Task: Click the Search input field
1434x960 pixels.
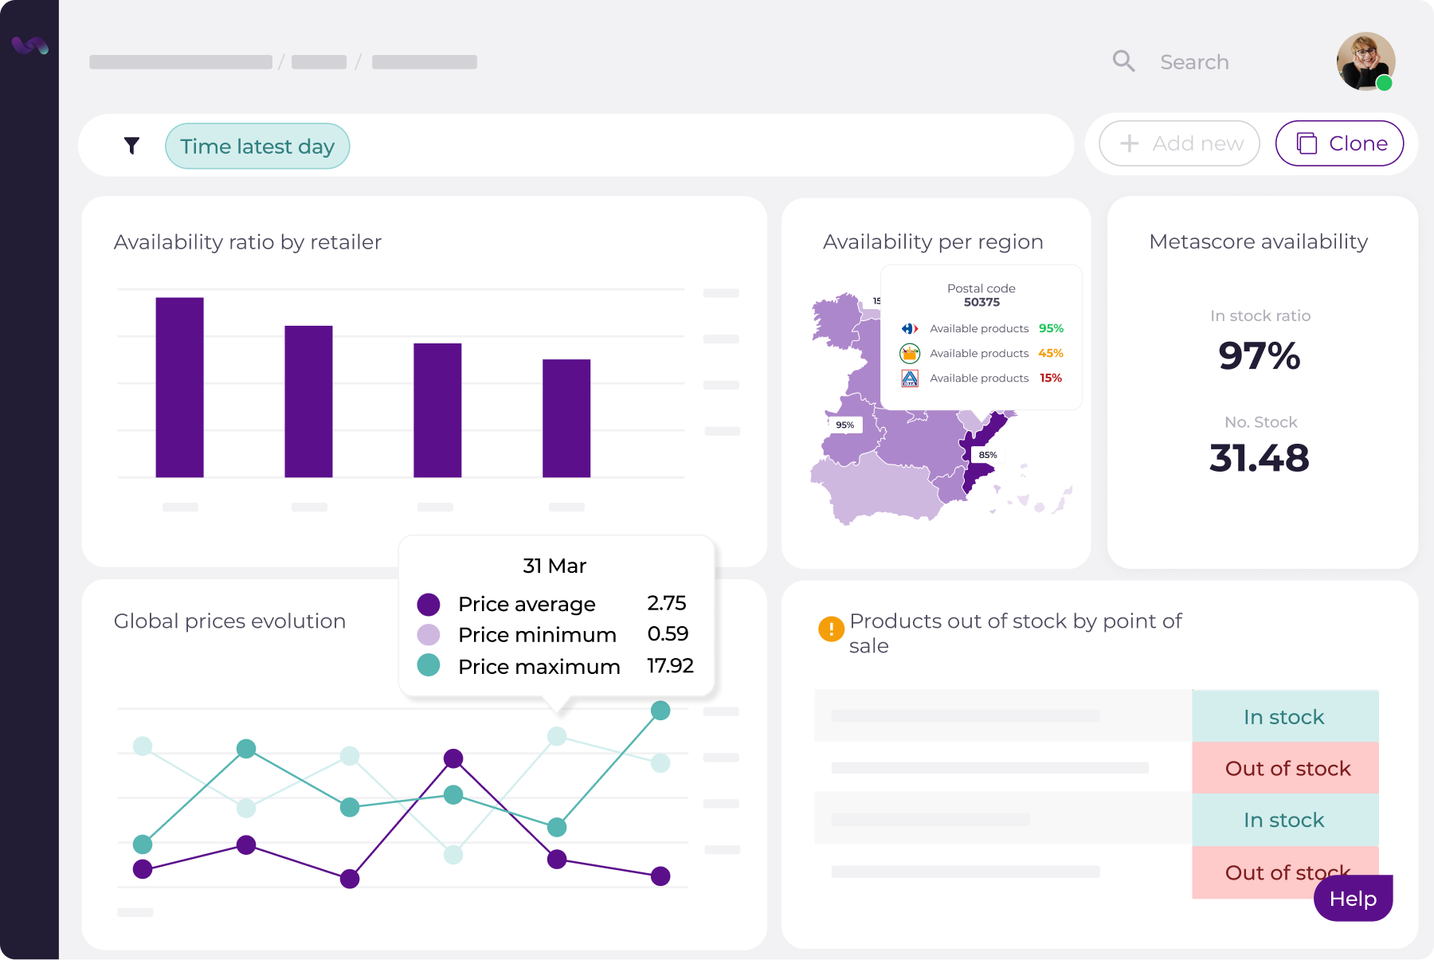Action: 1194,62
